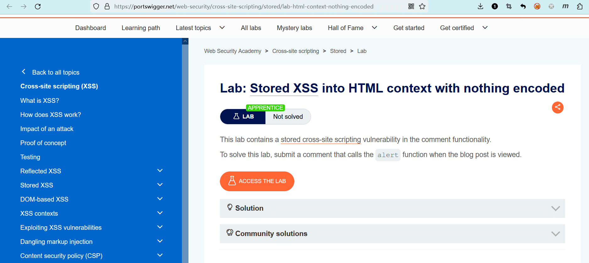Open the extensions puzzle icon
This screenshot has height=263, width=589.
point(580,7)
